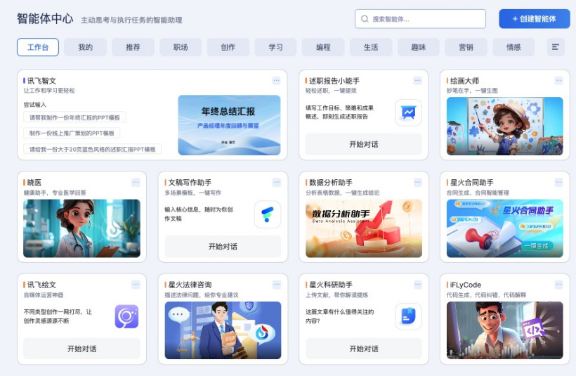Choose prompt 制作一份线上推广策划的PPT模板
This screenshot has height=376, width=576.
[72, 133]
